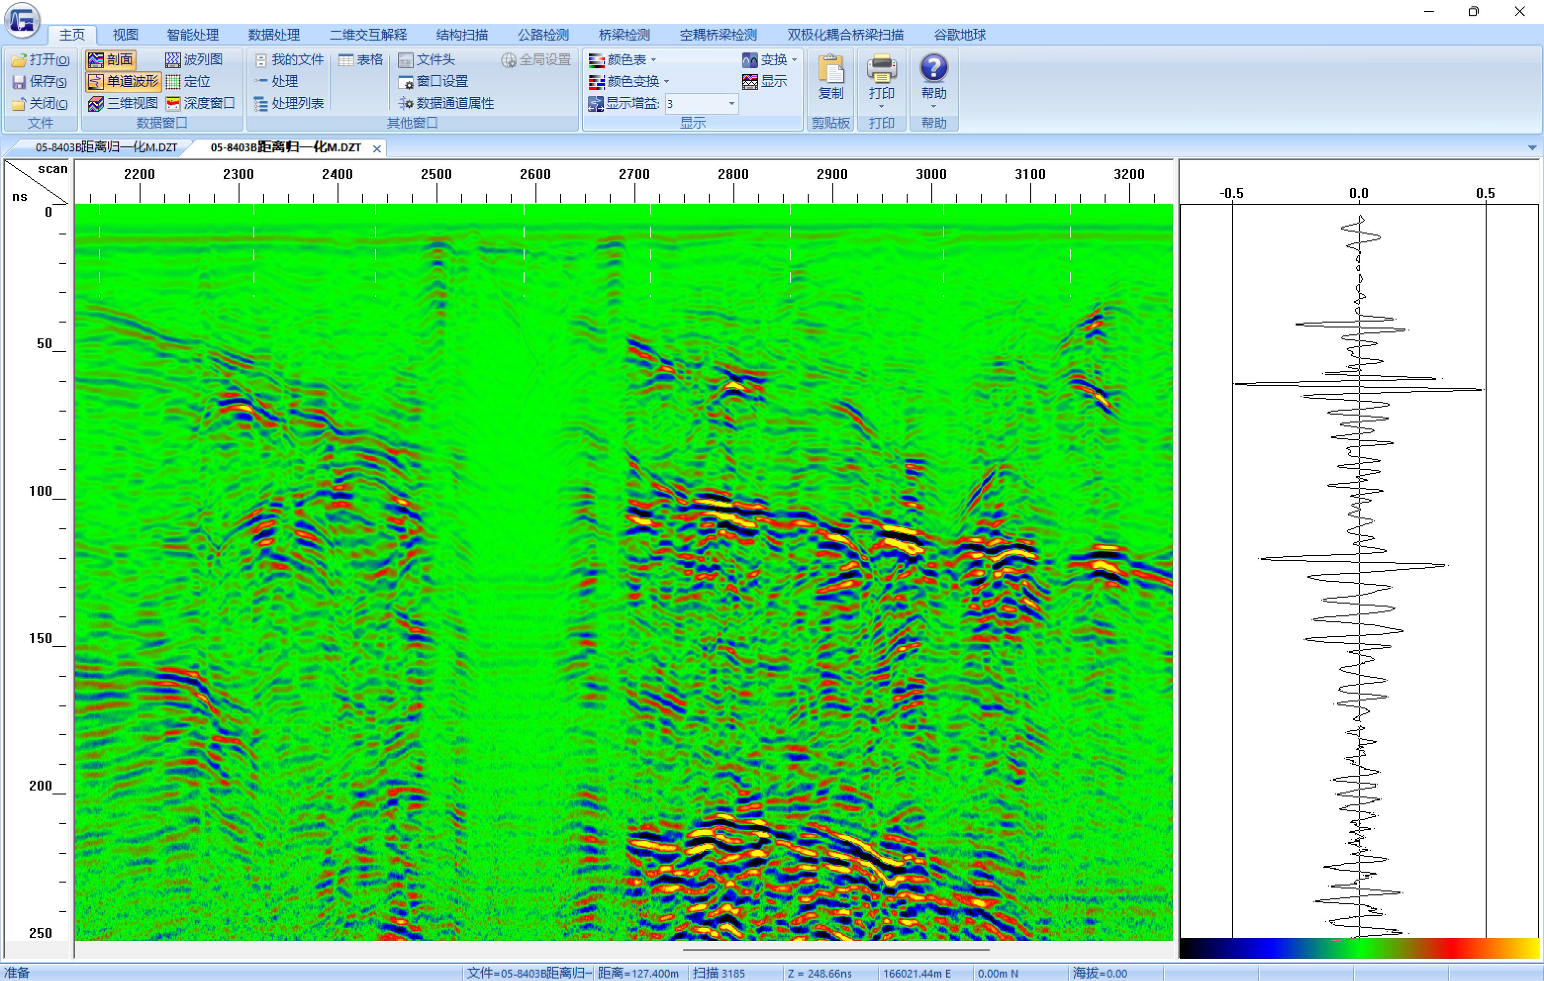This screenshot has width=1544, height=981.
Task: Expand the 打印 options arrow
Action: click(x=881, y=106)
